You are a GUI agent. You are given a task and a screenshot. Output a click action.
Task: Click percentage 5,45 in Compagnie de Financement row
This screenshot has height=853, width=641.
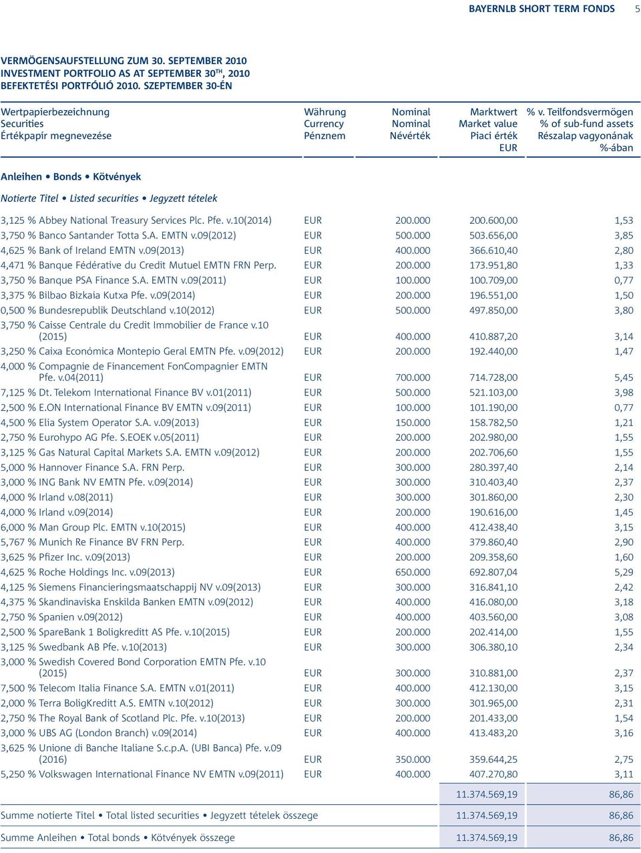coord(624,377)
